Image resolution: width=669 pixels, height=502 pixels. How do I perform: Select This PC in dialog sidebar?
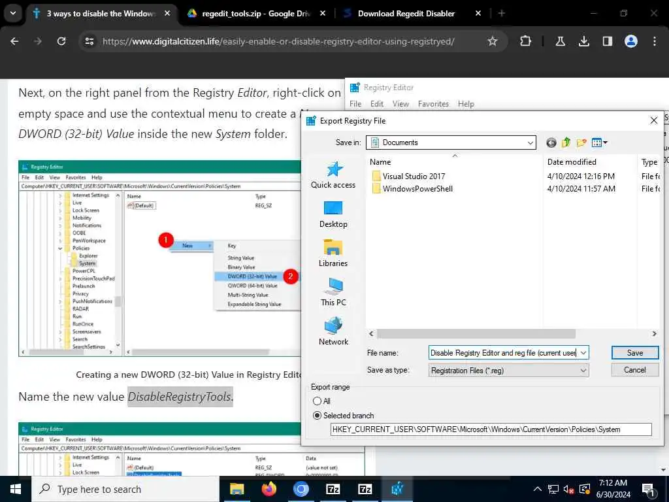tap(333, 292)
